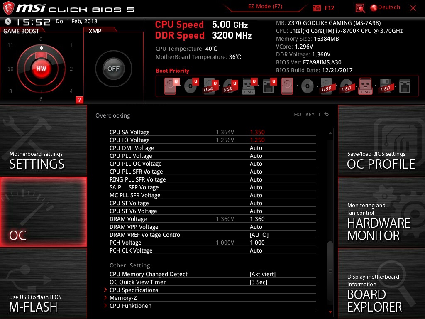Edit the PCH Voltage value 1.000

[257, 243]
